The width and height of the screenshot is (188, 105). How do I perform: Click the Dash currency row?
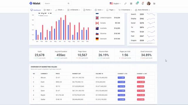tap(93, 82)
